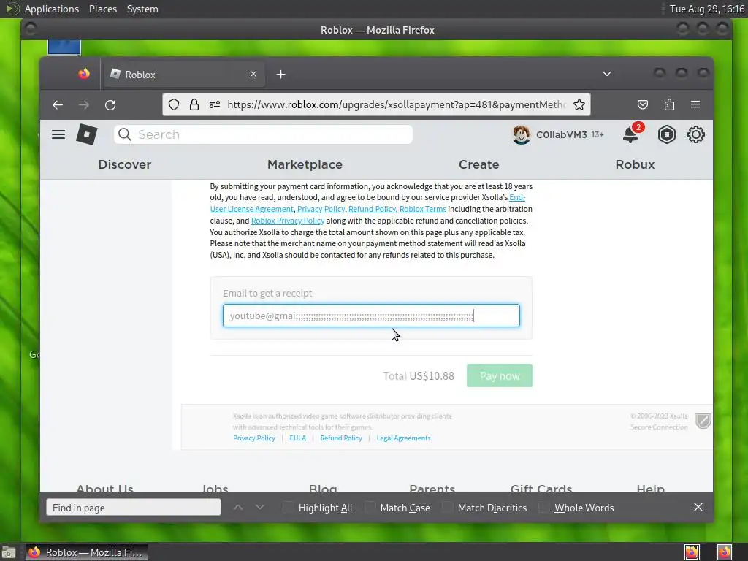Enable Whole Words checkbox
Screen dimensions: 748x561
tap(543, 507)
